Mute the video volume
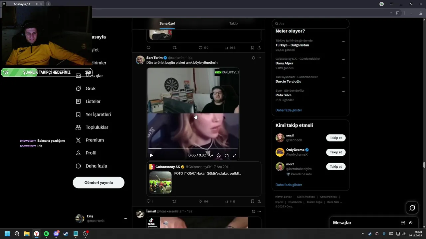This screenshot has height=239, width=426. (x=210, y=155)
